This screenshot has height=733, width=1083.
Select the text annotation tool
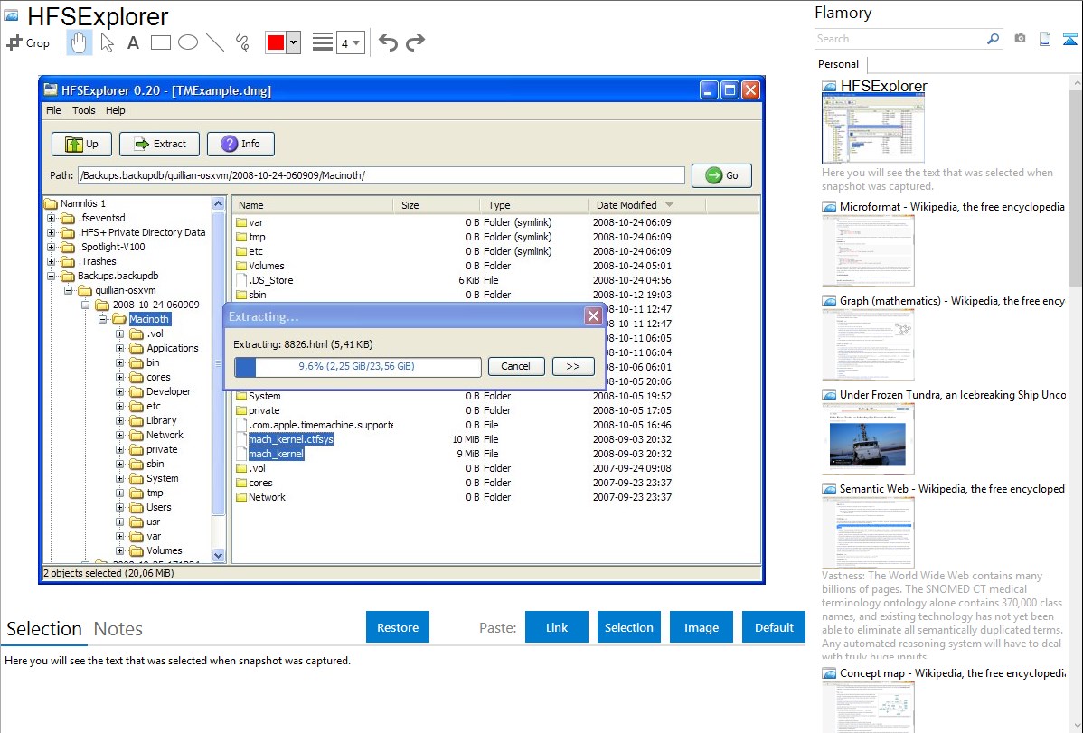(x=133, y=42)
